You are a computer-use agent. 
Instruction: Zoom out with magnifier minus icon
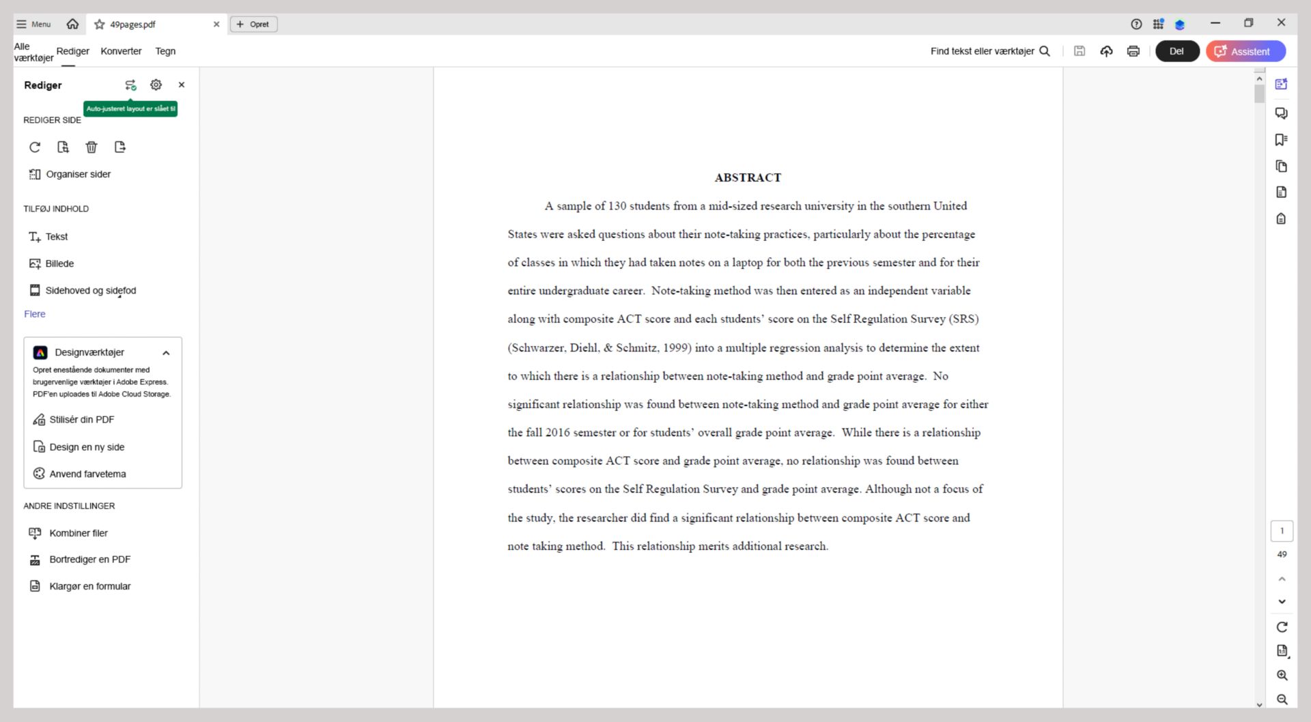(x=1282, y=699)
